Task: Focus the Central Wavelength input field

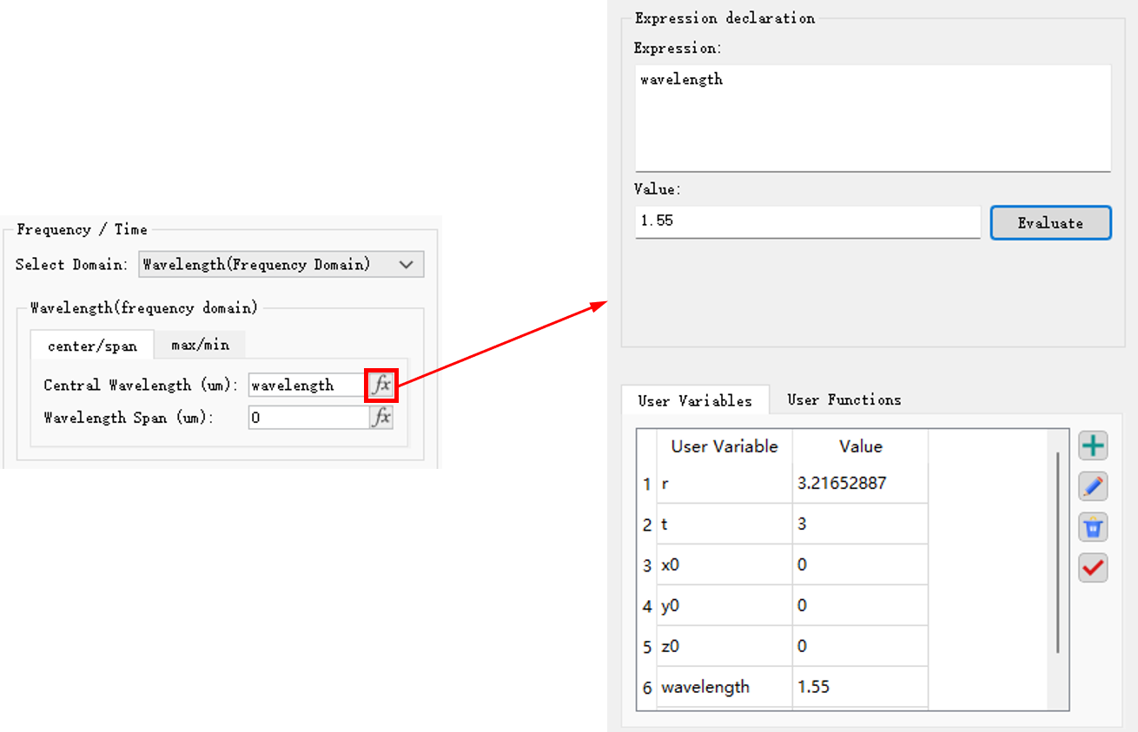Action: click(x=308, y=385)
